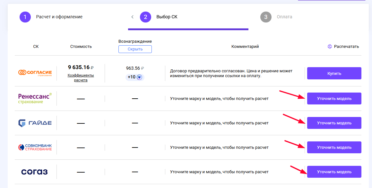Click the Совкомбанк Страхование logo
Image resolution: width=372 pixels, height=188 pixels.
pos(35,148)
